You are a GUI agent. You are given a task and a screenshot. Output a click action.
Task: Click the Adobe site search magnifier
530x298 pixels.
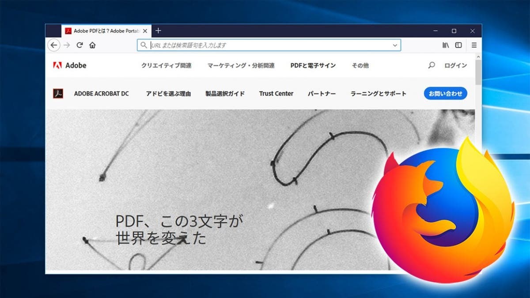pos(432,65)
